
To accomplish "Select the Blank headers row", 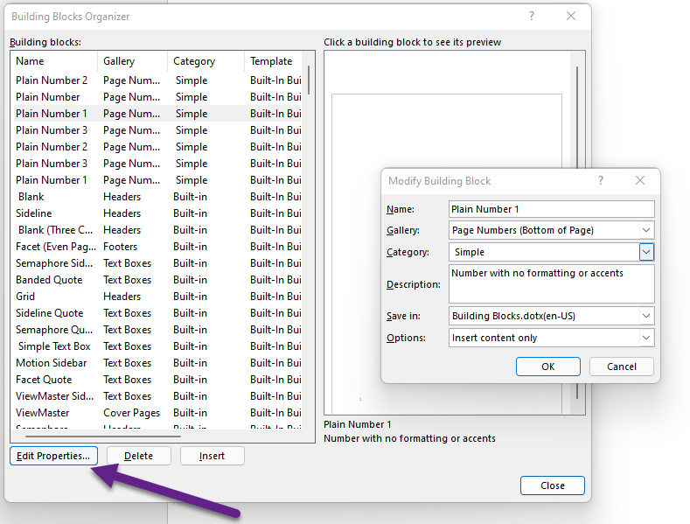I will [x=158, y=197].
